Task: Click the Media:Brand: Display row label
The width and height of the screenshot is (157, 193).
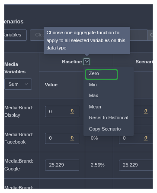Action: 19,111
